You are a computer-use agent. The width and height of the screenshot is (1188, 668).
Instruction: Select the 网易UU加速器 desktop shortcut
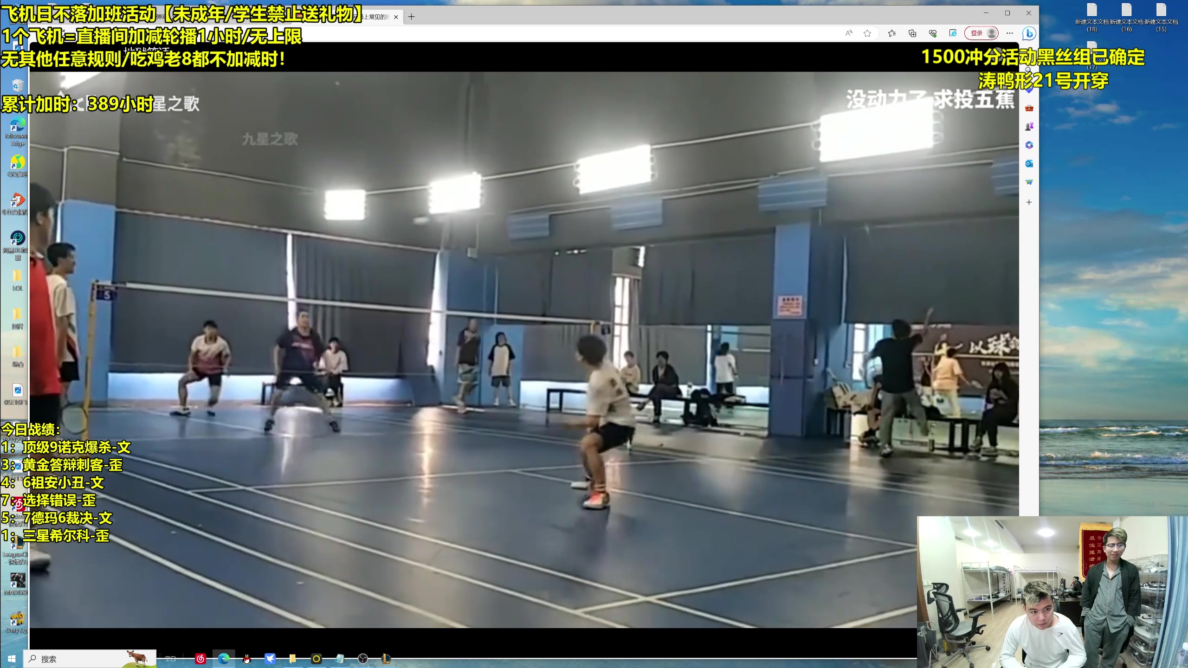[16, 246]
